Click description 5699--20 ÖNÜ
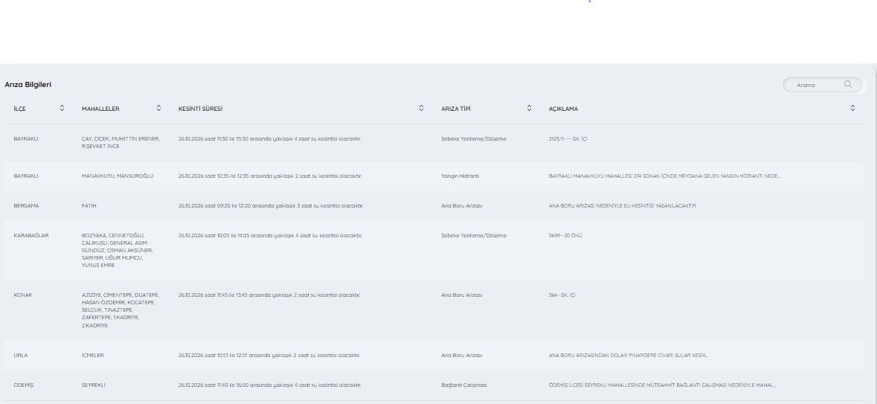Viewport: 877px width, 404px height. pos(565,236)
